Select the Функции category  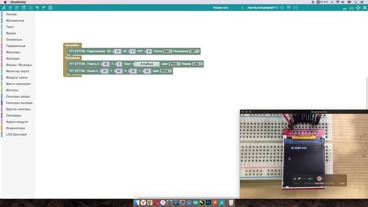13,59
